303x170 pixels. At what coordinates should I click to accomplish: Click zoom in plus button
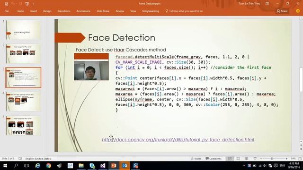click(x=286, y=159)
